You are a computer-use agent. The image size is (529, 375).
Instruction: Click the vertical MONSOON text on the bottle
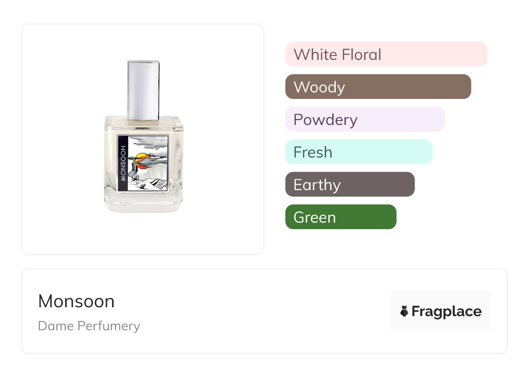123,163
